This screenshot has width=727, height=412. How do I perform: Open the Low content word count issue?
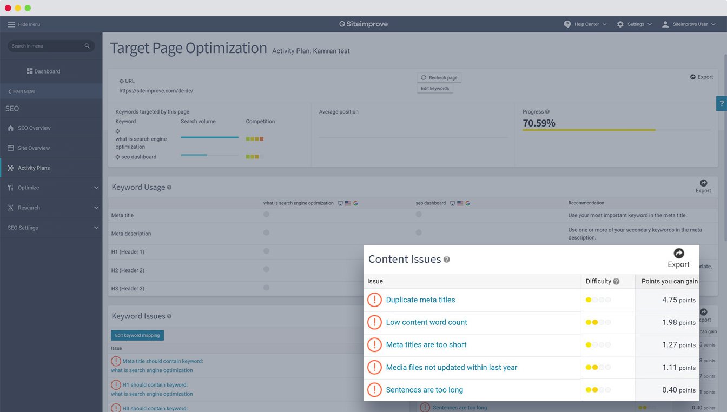coord(426,322)
